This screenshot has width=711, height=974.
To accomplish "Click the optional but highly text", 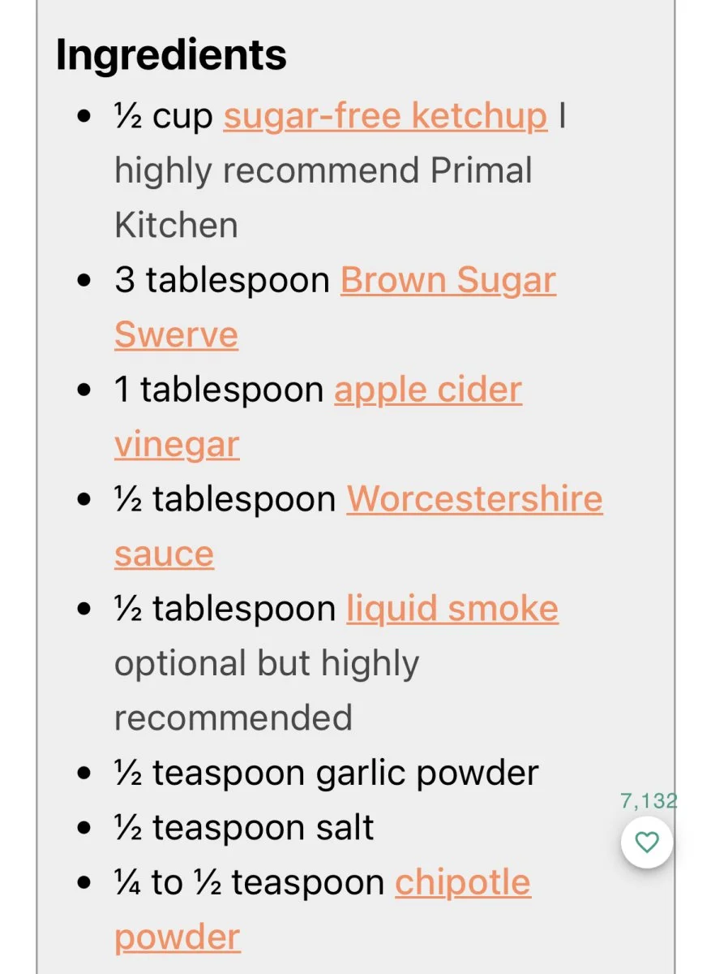I will click(267, 665).
